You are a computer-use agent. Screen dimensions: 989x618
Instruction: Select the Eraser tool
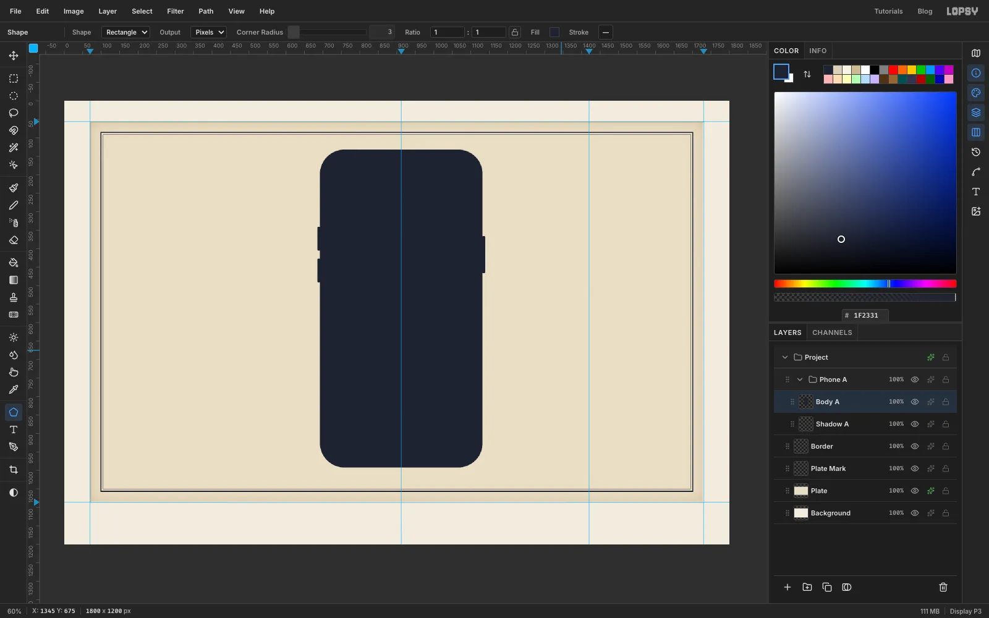coord(14,240)
